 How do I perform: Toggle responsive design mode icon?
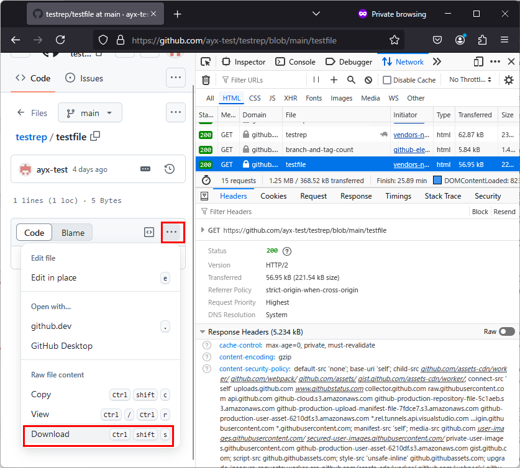click(478, 62)
